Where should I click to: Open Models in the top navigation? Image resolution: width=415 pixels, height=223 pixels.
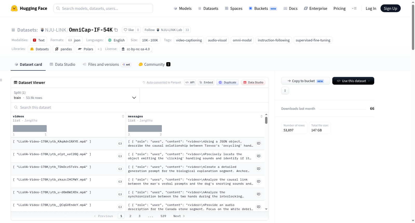(x=183, y=8)
